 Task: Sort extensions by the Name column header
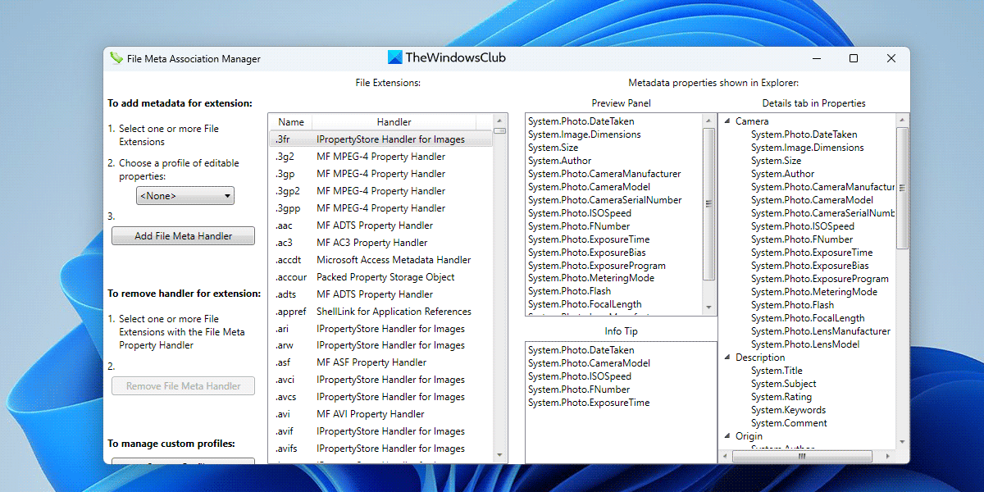pyautogui.click(x=290, y=122)
